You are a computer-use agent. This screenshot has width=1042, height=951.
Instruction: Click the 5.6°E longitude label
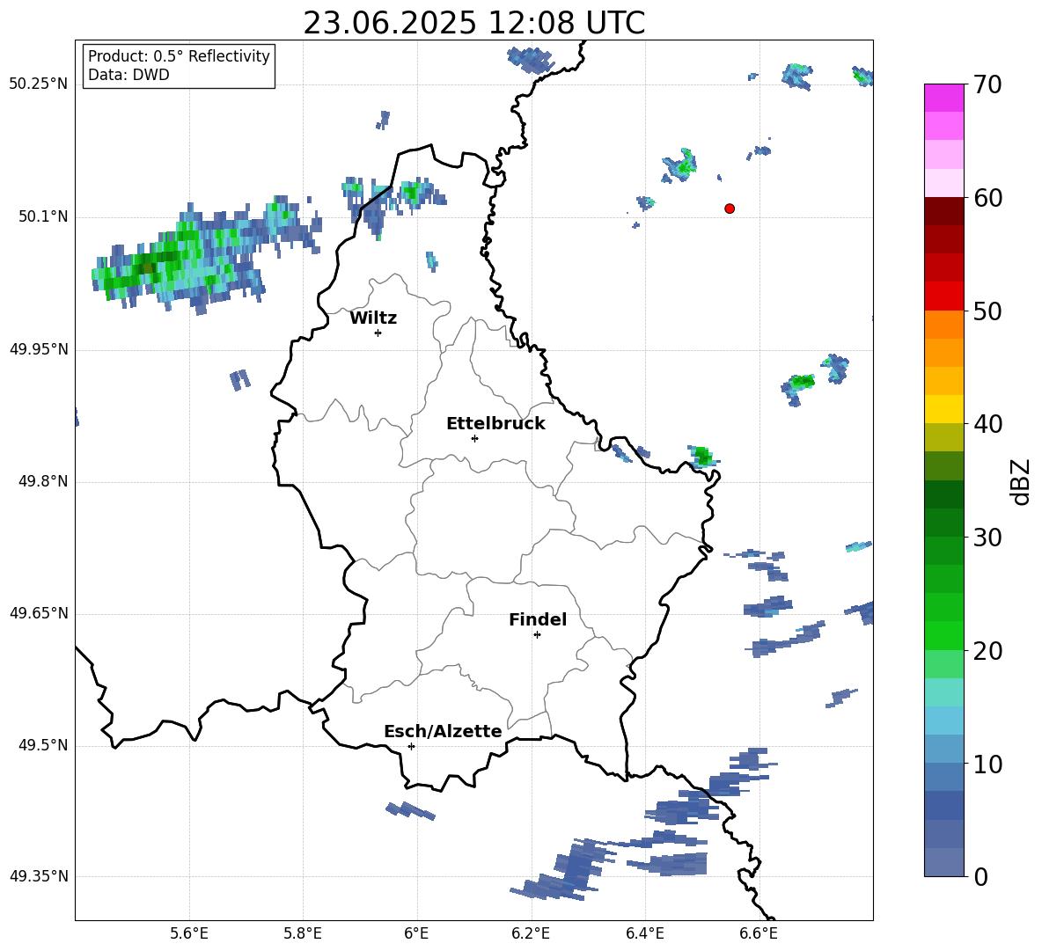pos(189,934)
